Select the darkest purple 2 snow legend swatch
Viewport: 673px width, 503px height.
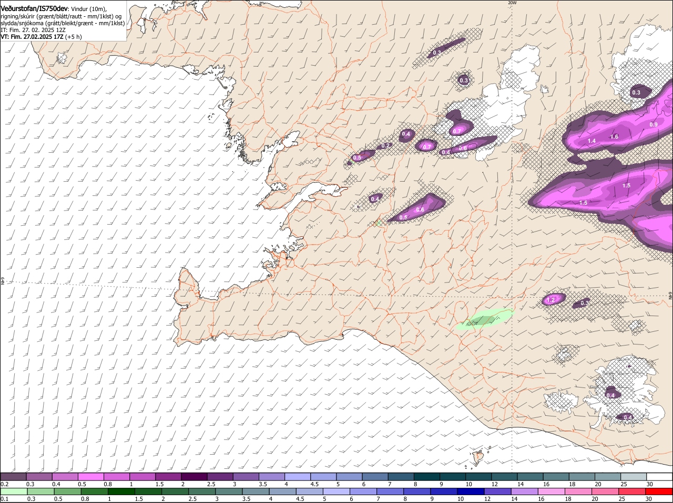[x=194, y=477]
